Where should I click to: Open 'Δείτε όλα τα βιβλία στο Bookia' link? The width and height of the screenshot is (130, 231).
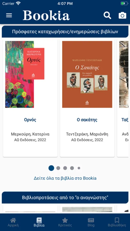tap(65, 178)
